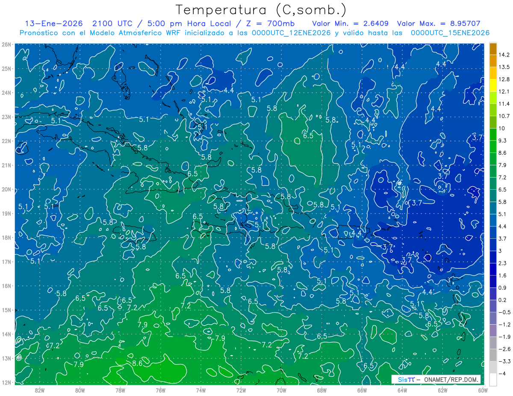Click the "14N" latitude axis label

[x=6, y=334]
